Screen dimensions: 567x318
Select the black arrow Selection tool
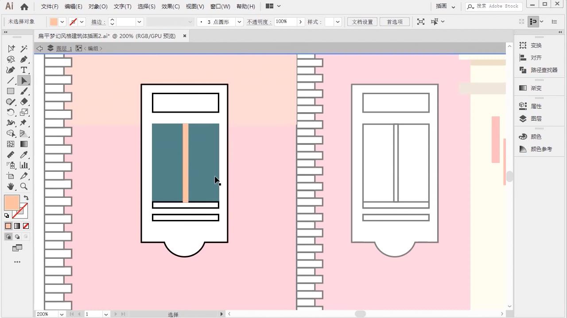(x=24, y=80)
